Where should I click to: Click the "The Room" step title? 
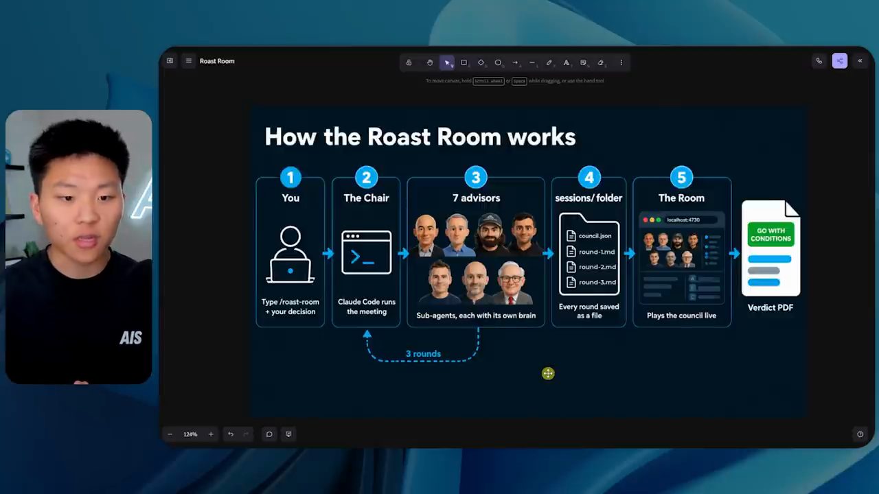pyautogui.click(x=681, y=198)
